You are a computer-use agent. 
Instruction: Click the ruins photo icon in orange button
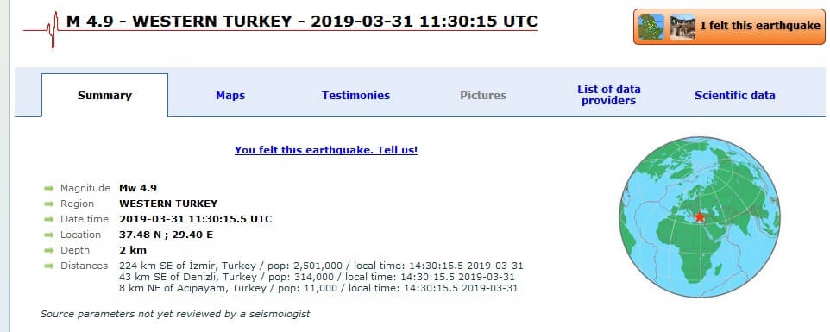pyautogui.click(x=682, y=27)
